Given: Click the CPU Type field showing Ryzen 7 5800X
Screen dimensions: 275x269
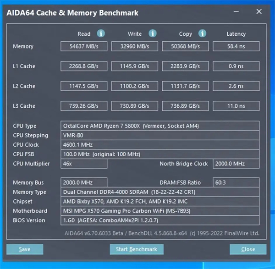Looking at the screenshot, I should (x=160, y=126).
